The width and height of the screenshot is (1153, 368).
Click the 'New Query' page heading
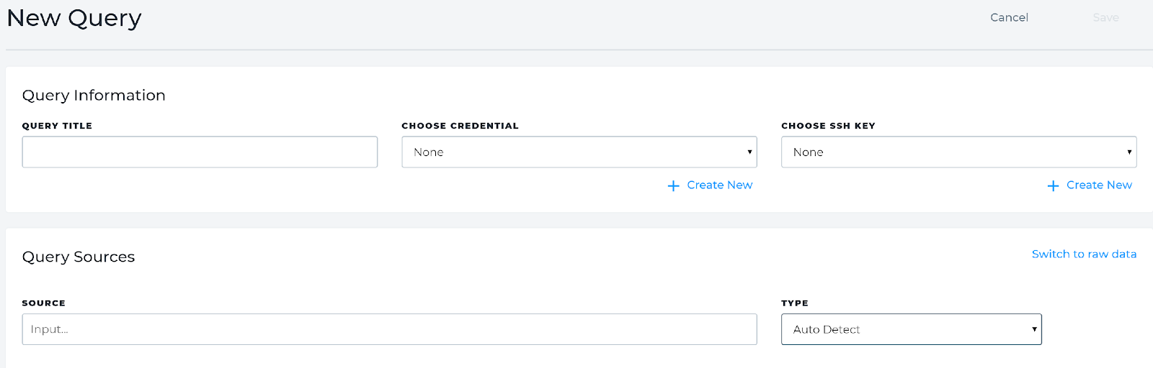tap(74, 18)
